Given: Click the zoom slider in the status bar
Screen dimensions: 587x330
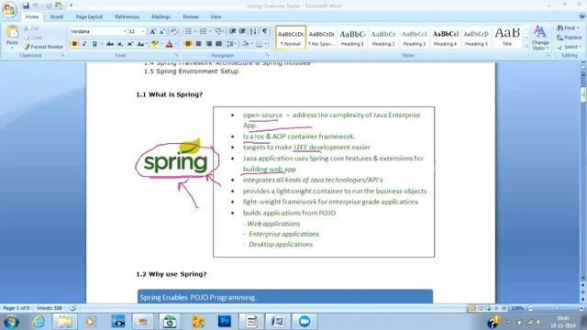Looking at the screenshot, I should click(556, 308).
